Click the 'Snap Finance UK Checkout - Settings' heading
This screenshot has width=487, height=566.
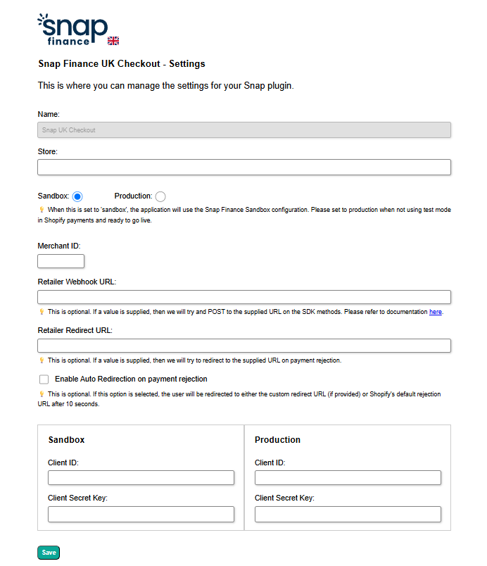pos(122,63)
